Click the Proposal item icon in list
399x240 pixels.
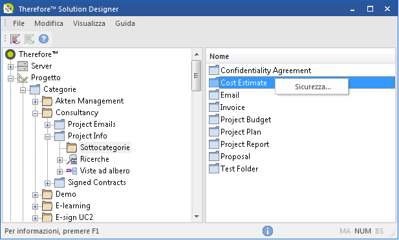[214, 157]
